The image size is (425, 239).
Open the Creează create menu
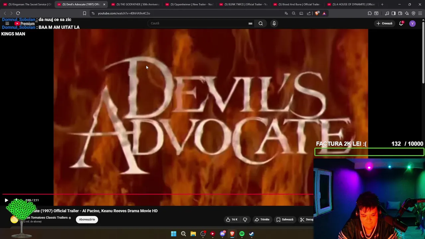point(384,23)
